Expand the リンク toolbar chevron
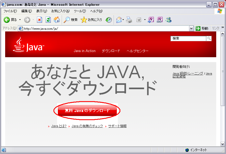 coord(222,27)
